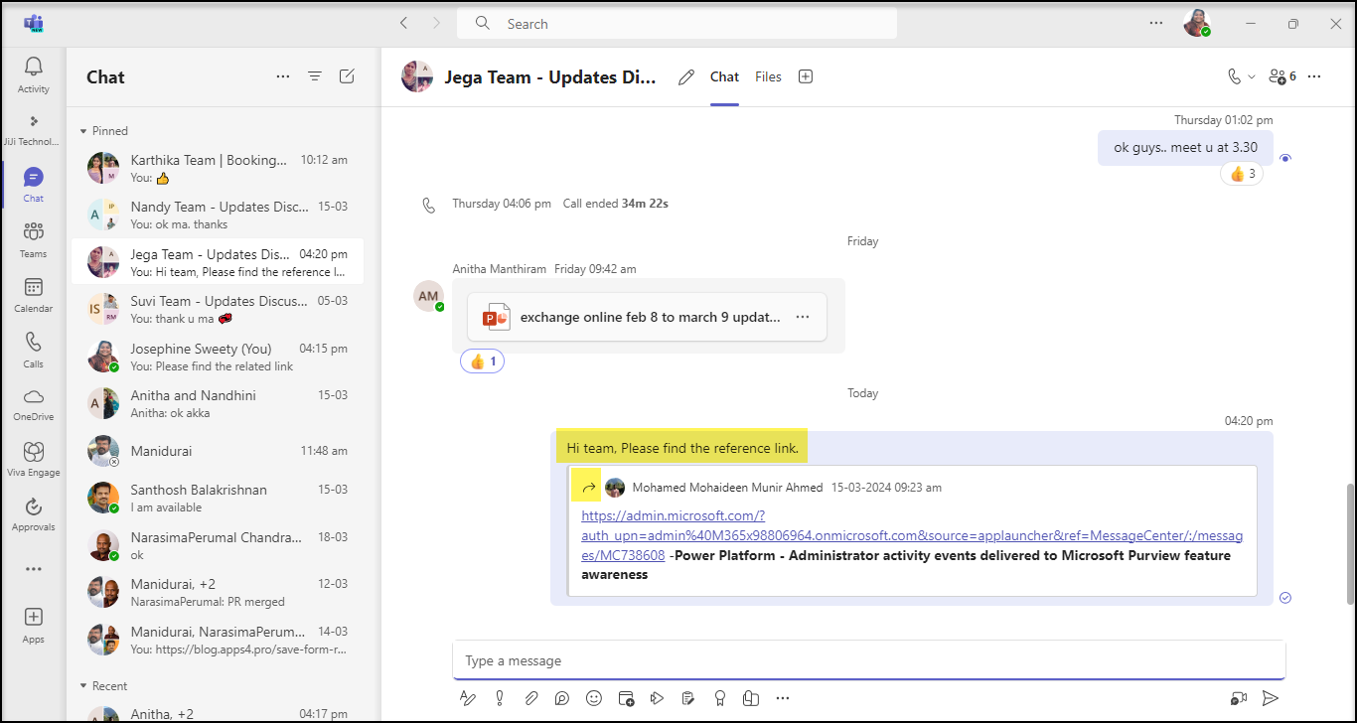Switch to the Files tab
The image size is (1357, 723).
(x=768, y=76)
